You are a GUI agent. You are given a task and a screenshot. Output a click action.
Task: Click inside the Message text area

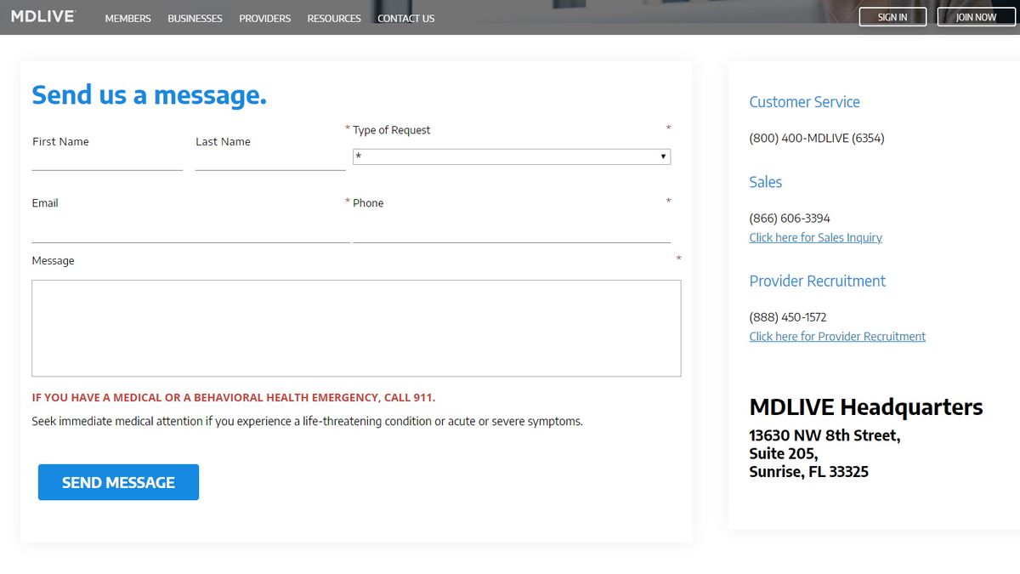tap(356, 328)
